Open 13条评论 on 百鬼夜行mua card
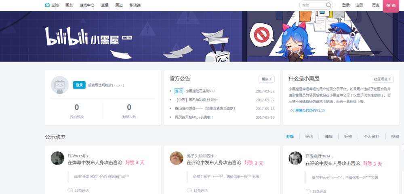Image resolution: width=404 pixels, height=194 pixels. coord(319,191)
